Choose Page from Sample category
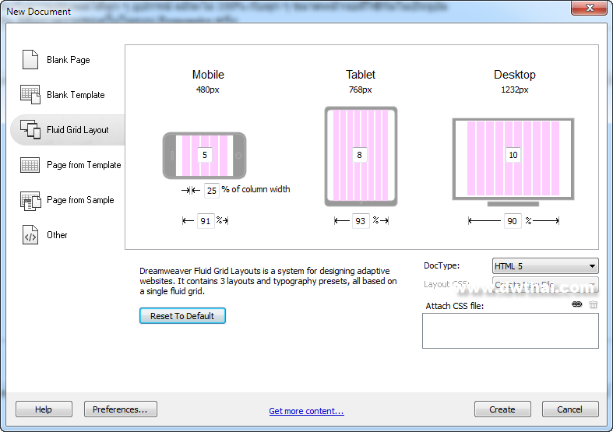613x432 pixels. tap(80, 200)
